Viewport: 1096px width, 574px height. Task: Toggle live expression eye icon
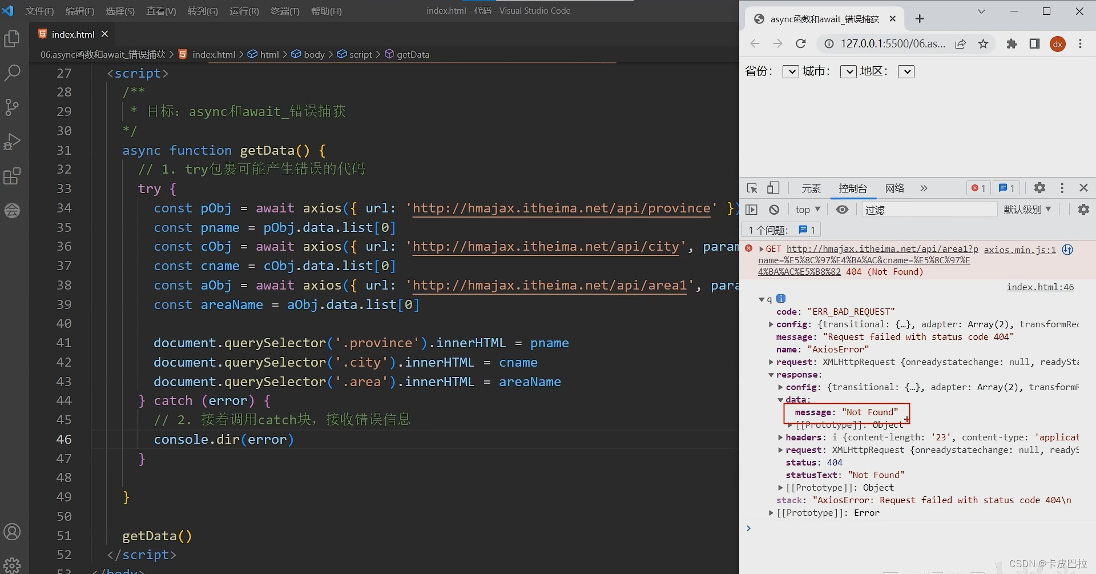[842, 210]
